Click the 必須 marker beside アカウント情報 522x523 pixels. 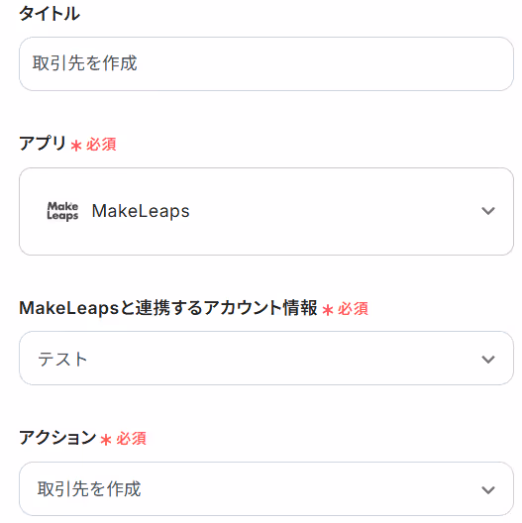pos(353,309)
